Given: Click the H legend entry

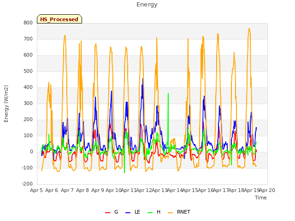Looking at the screenshot, I should 154,212.
